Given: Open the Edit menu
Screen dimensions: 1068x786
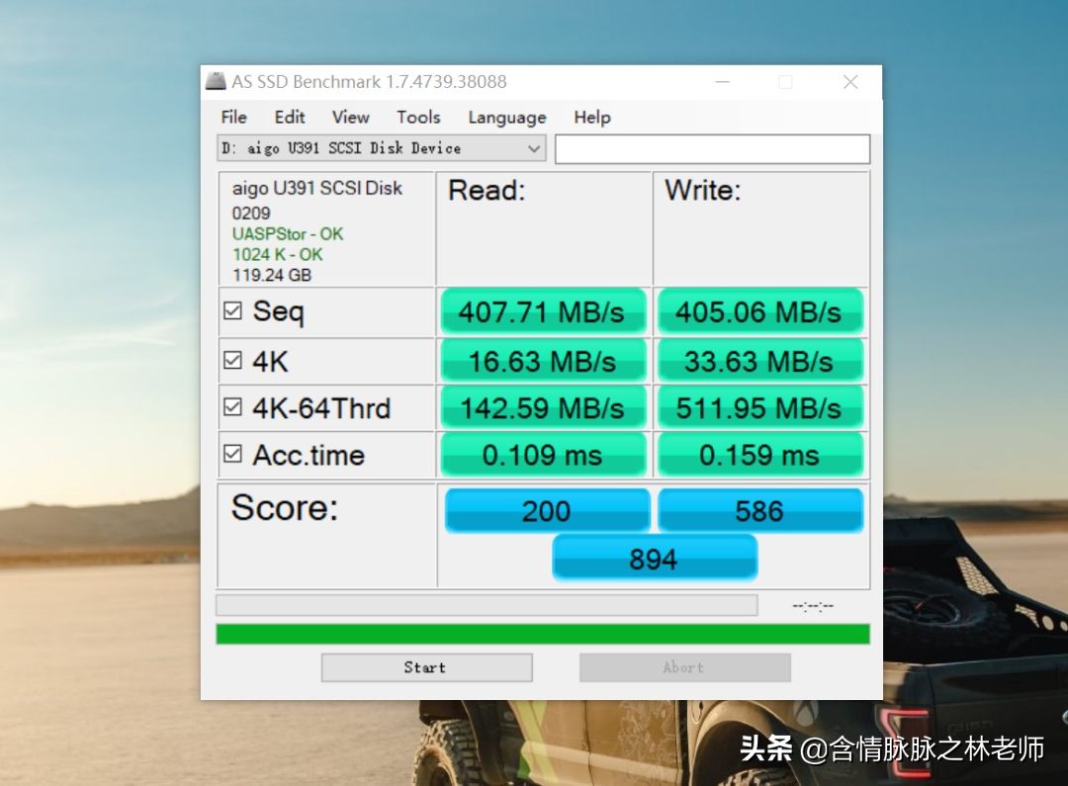Looking at the screenshot, I should click(289, 118).
